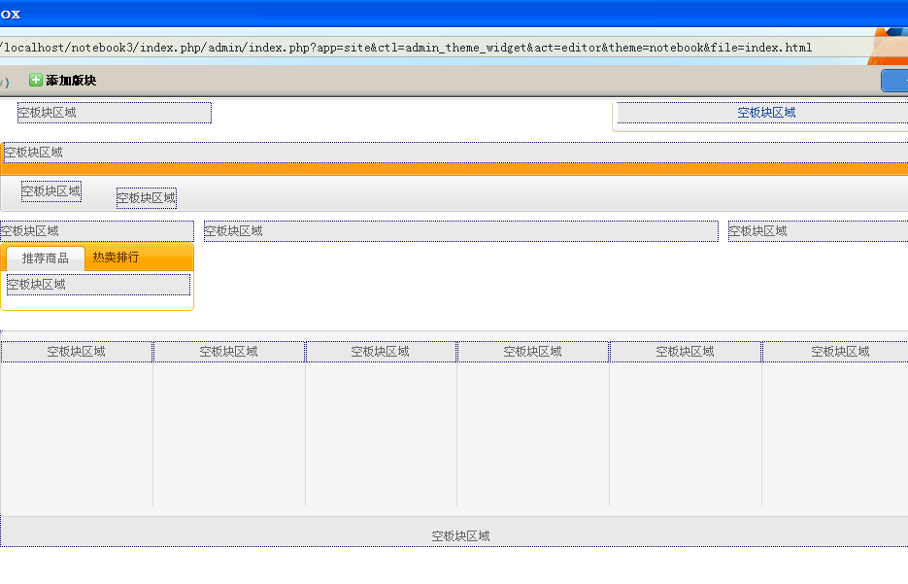
Task: Select third column header in six-column grid
Action: pyautogui.click(x=381, y=352)
